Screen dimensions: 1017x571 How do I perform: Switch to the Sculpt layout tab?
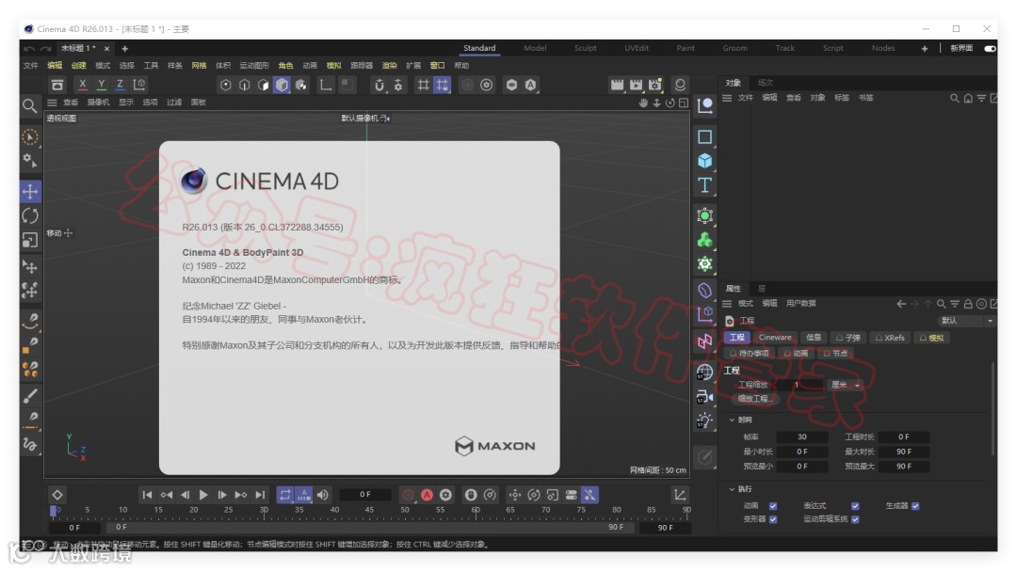click(585, 48)
